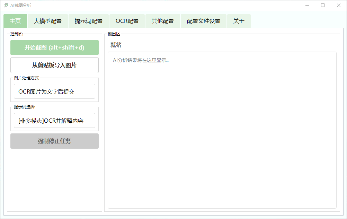
Task: Select the 其他配置 tab
Action: click(x=163, y=21)
